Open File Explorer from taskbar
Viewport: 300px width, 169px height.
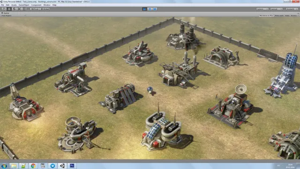[x=14, y=166]
